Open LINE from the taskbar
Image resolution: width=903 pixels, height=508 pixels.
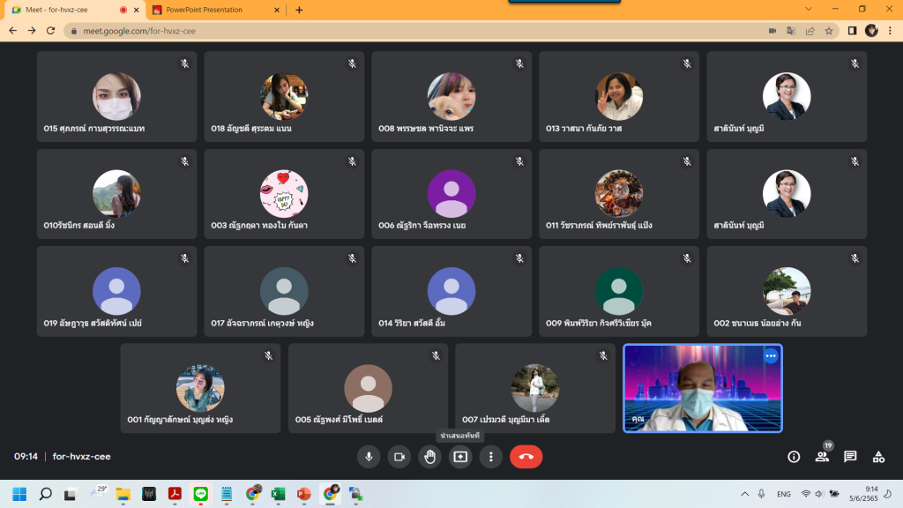200,493
